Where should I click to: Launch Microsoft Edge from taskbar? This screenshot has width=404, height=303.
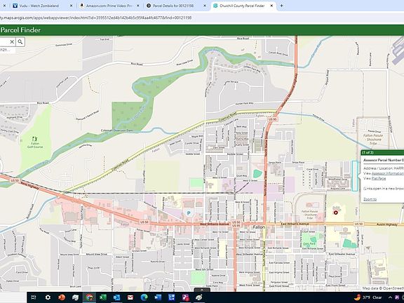[x=144, y=297]
